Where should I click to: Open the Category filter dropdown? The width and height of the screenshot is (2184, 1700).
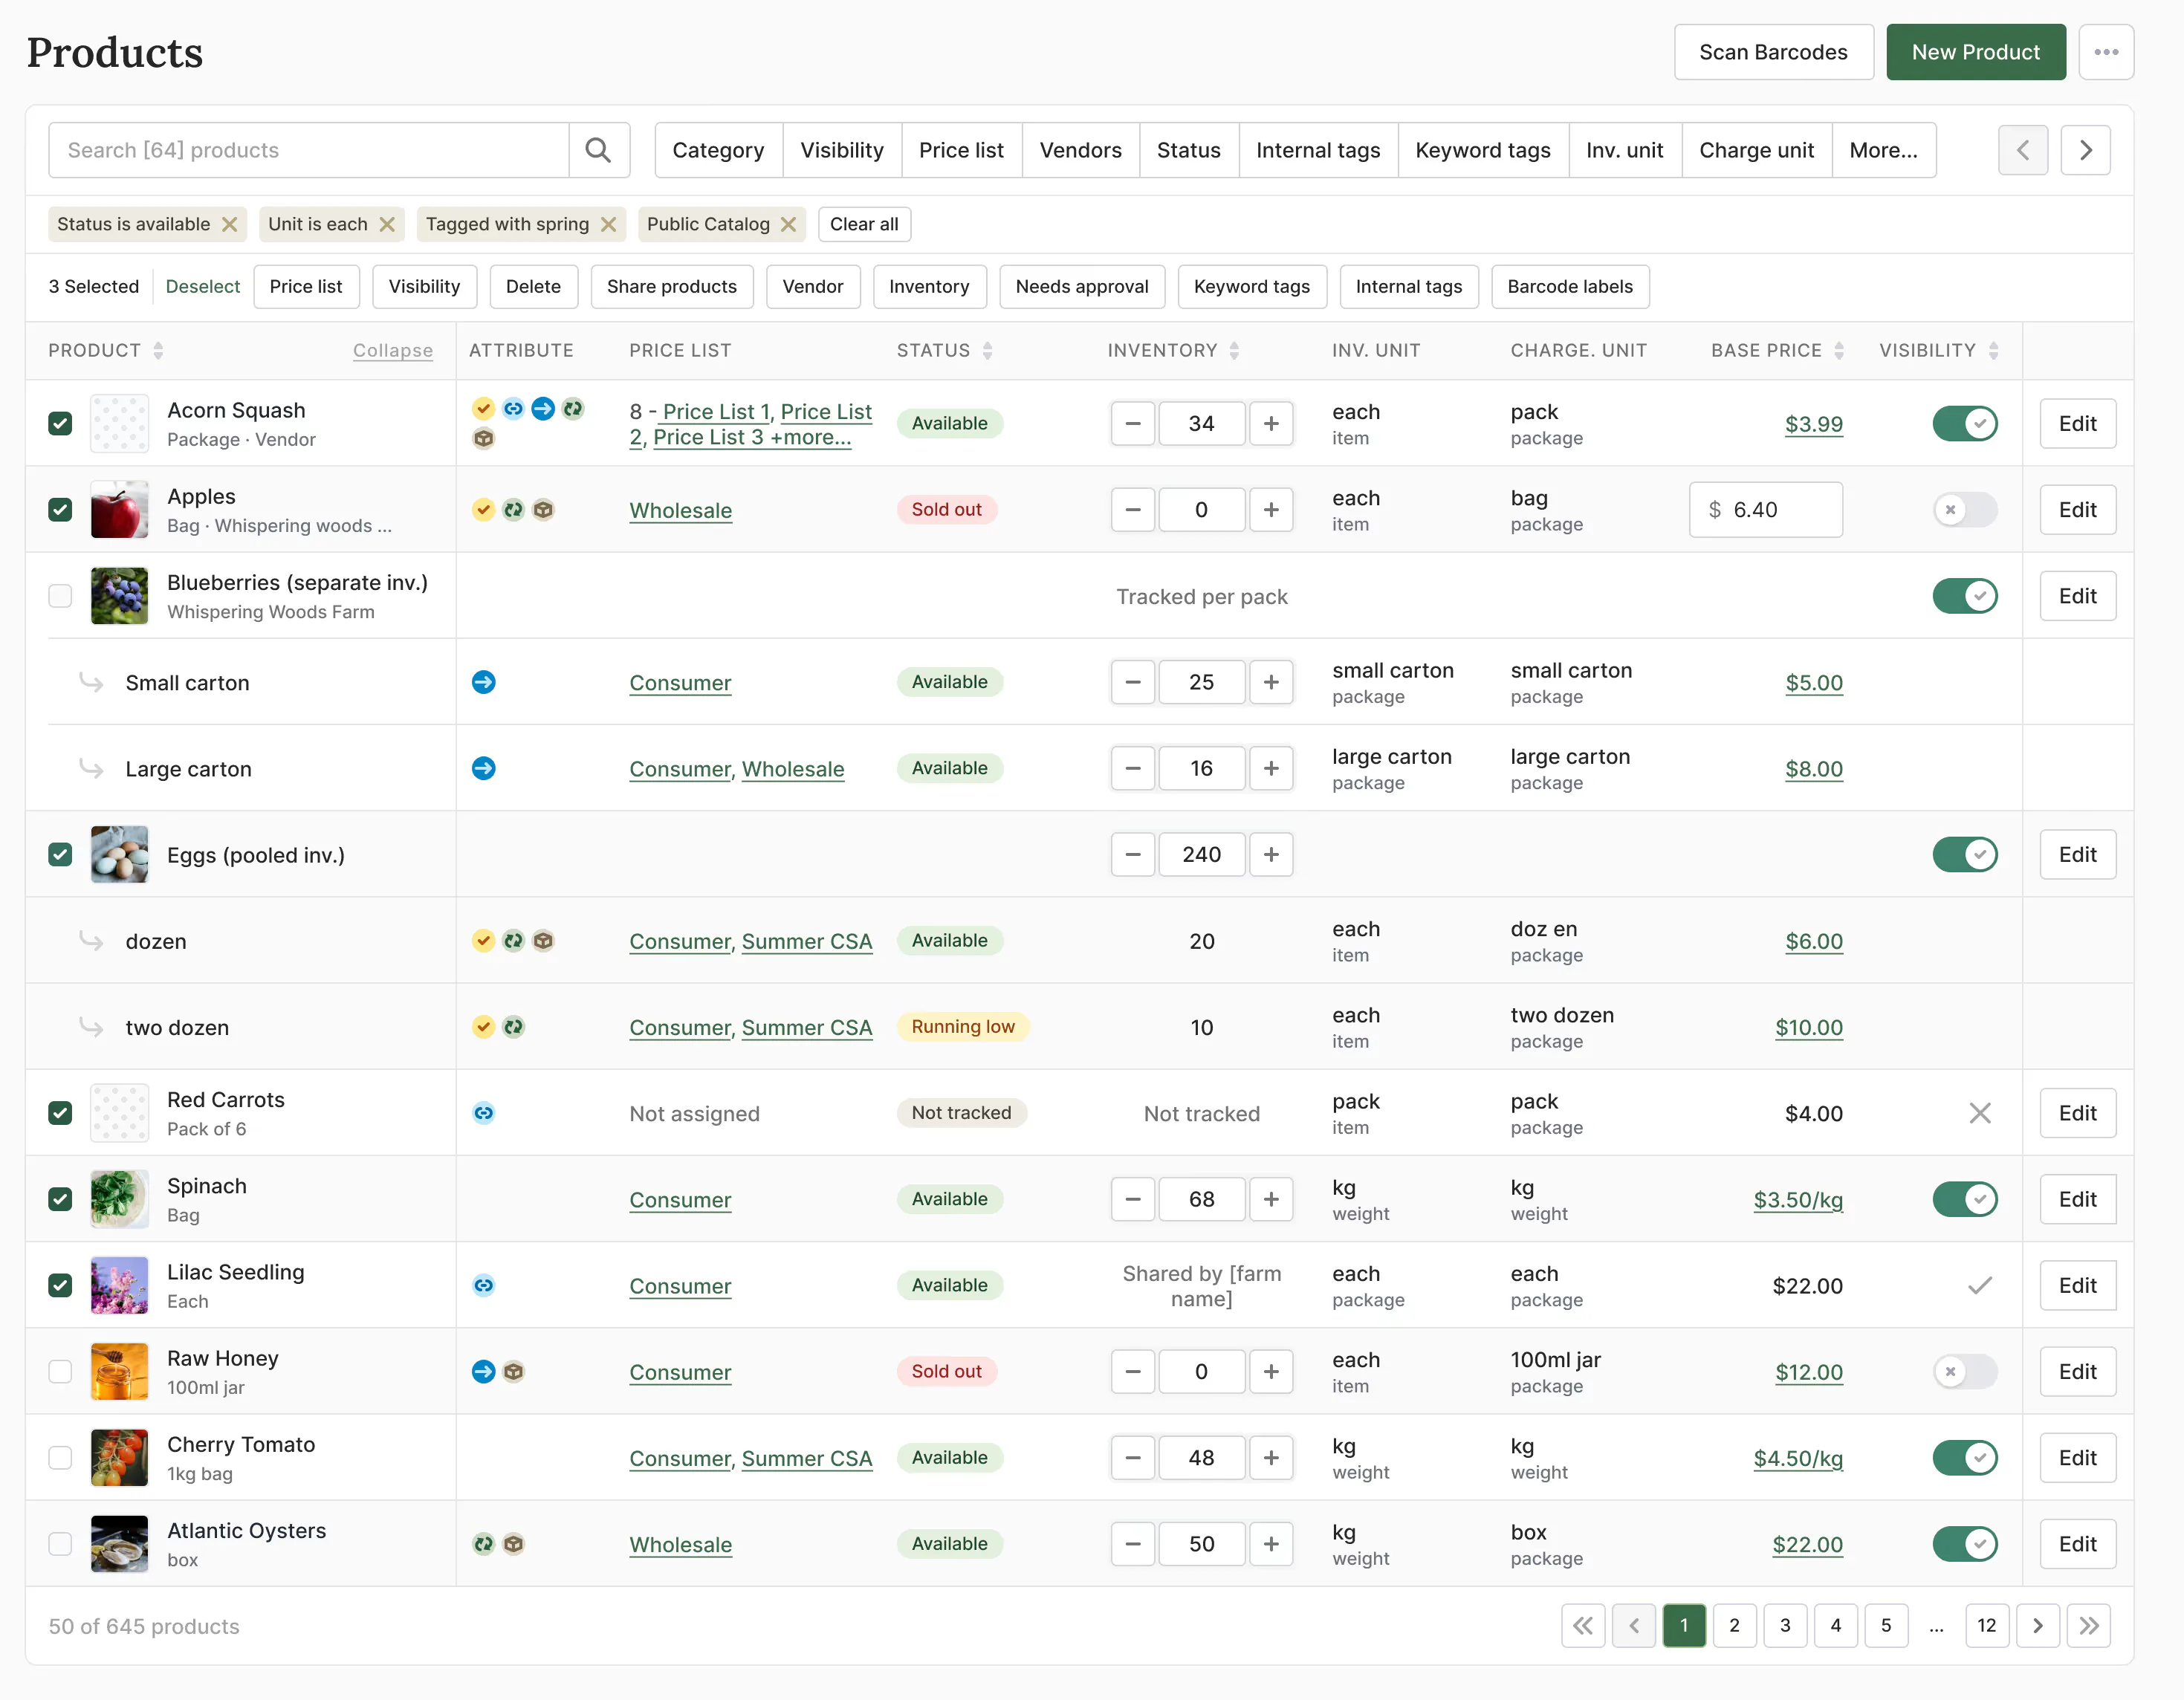[718, 150]
